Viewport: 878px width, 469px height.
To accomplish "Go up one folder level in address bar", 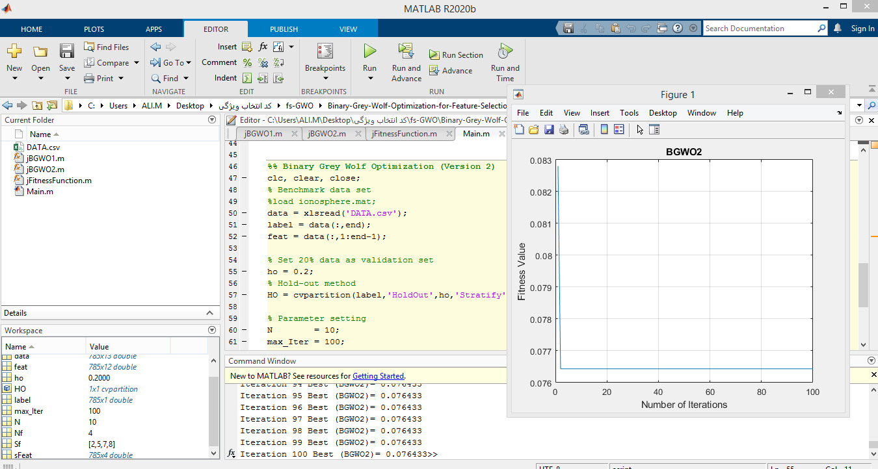I will [36, 105].
